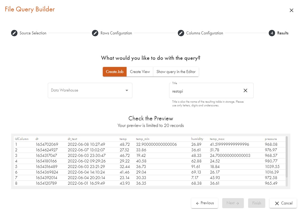This screenshot has height=214, width=302.
Task: Click the Next button
Action: 233,203
